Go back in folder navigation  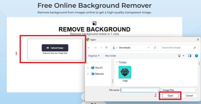[89, 48]
